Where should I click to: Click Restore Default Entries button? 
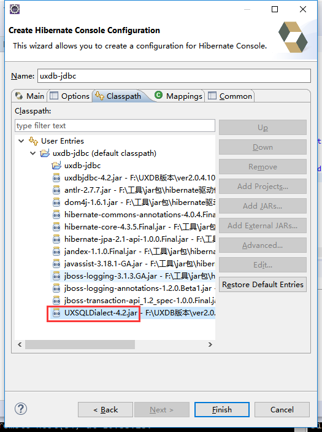point(263,284)
